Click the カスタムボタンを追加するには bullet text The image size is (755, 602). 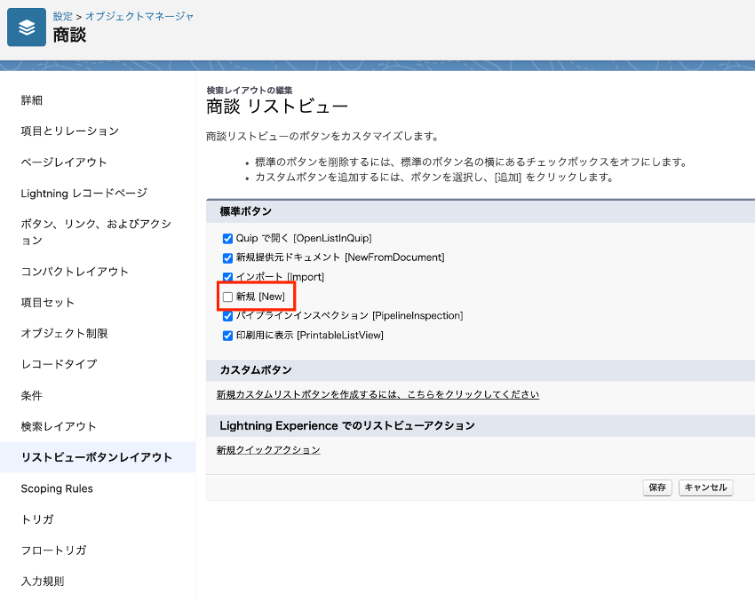(435, 178)
